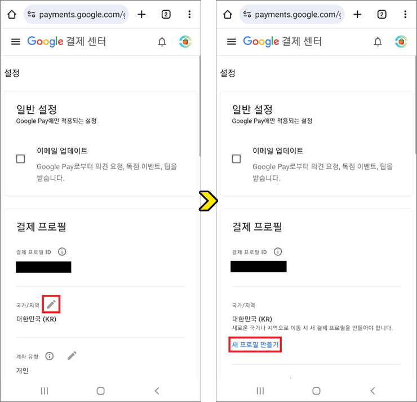Check the 이메일 업데이트 checkbox on the left
This screenshot has height=402, width=417.
[x=20, y=159]
